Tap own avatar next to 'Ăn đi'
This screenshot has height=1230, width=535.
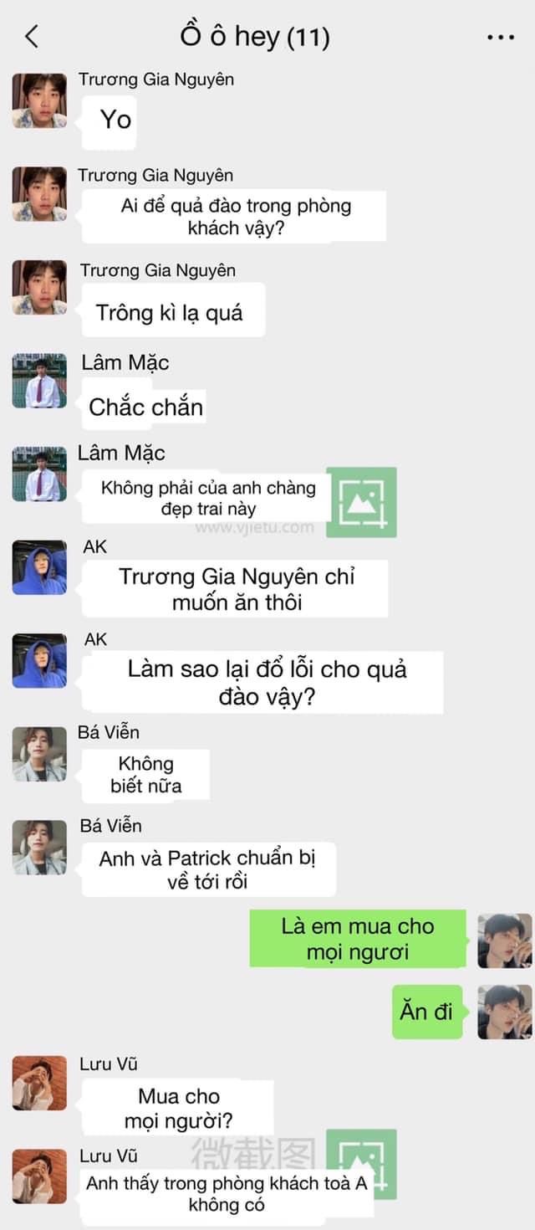tap(504, 1012)
